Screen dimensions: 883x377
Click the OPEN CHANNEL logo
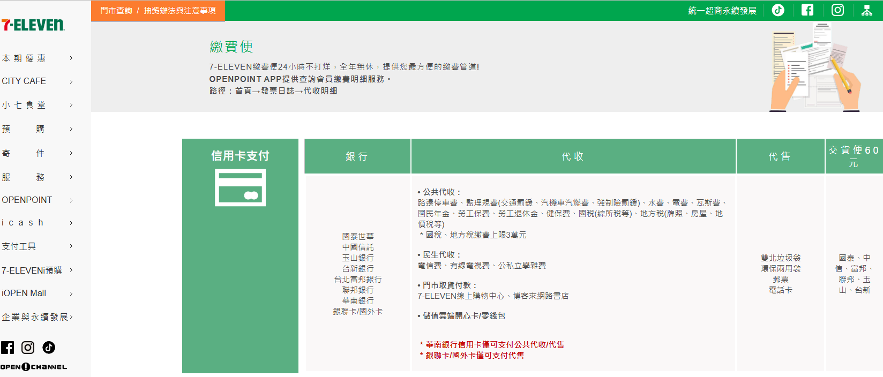(34, 367)
